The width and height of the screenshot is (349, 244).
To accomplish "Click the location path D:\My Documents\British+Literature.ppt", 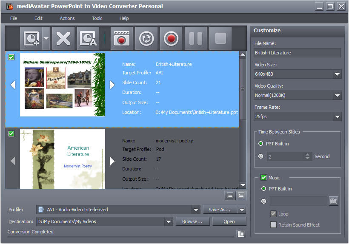I will [x=197, y=112].
